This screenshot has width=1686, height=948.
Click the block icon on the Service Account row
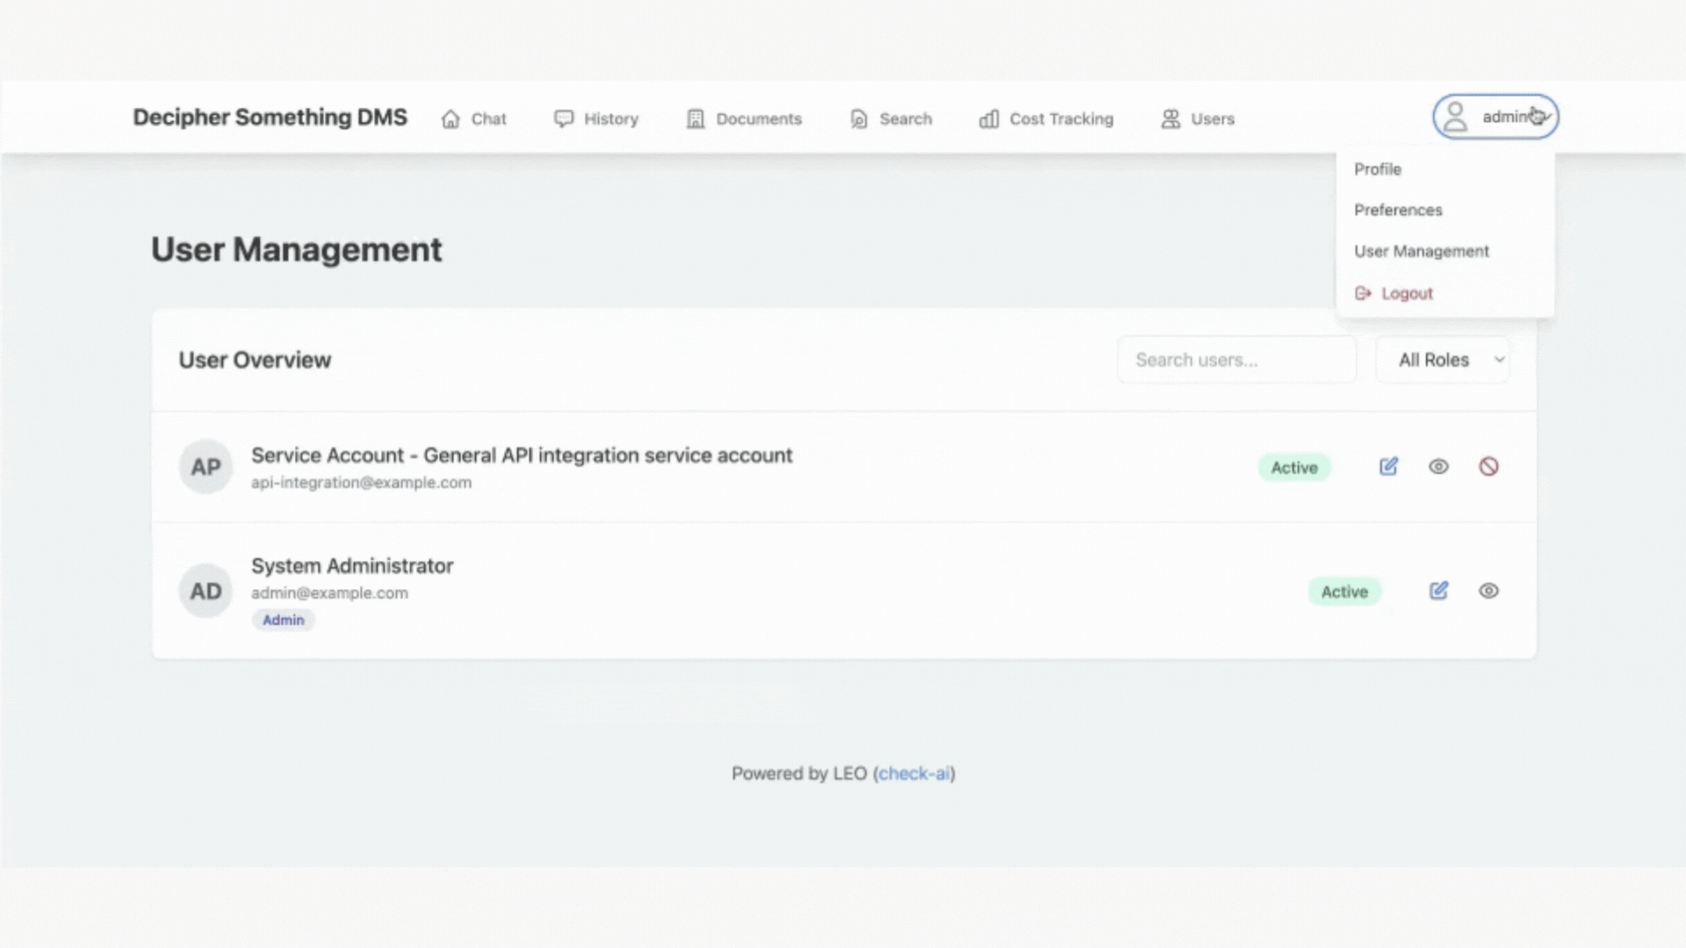[1488, 466]
